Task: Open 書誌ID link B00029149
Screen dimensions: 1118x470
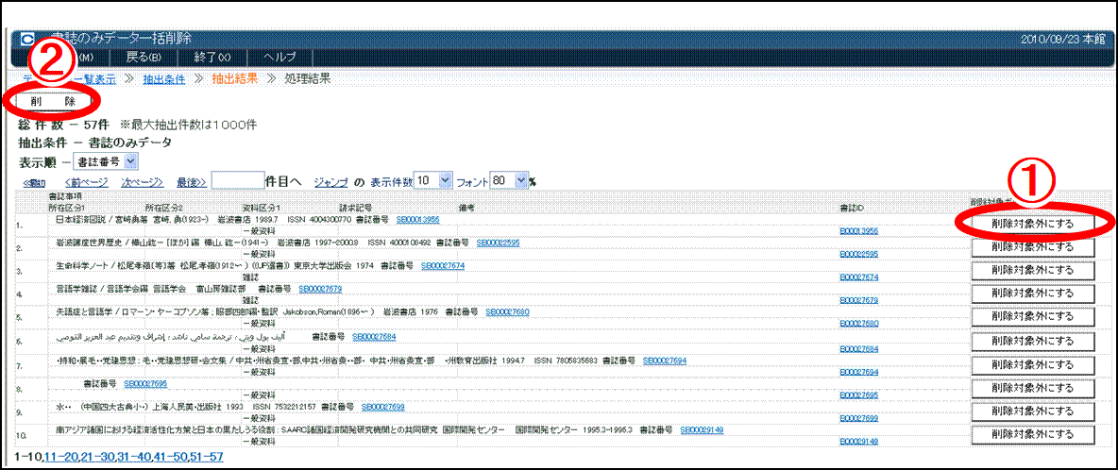Action: [x=858, y=442]
